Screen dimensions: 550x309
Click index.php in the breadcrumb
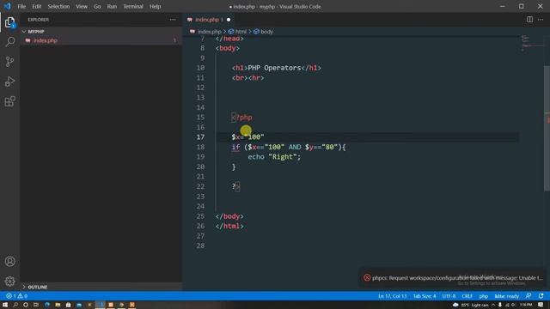point(209,32)
